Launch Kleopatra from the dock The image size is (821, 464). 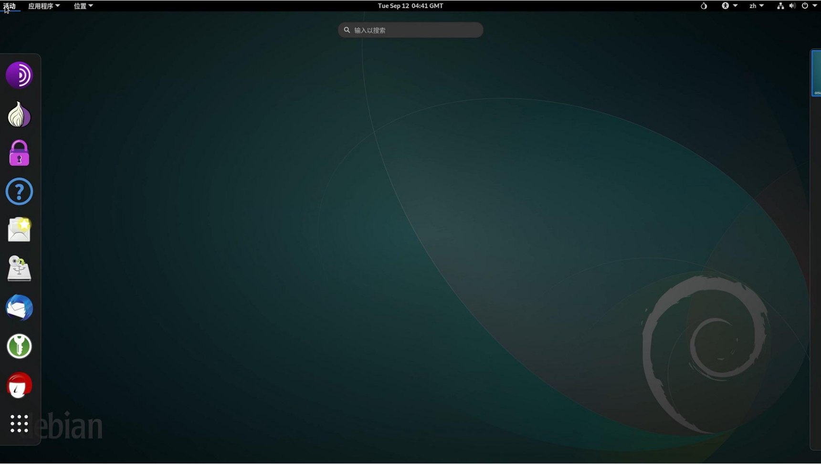[x=19, y=385]
